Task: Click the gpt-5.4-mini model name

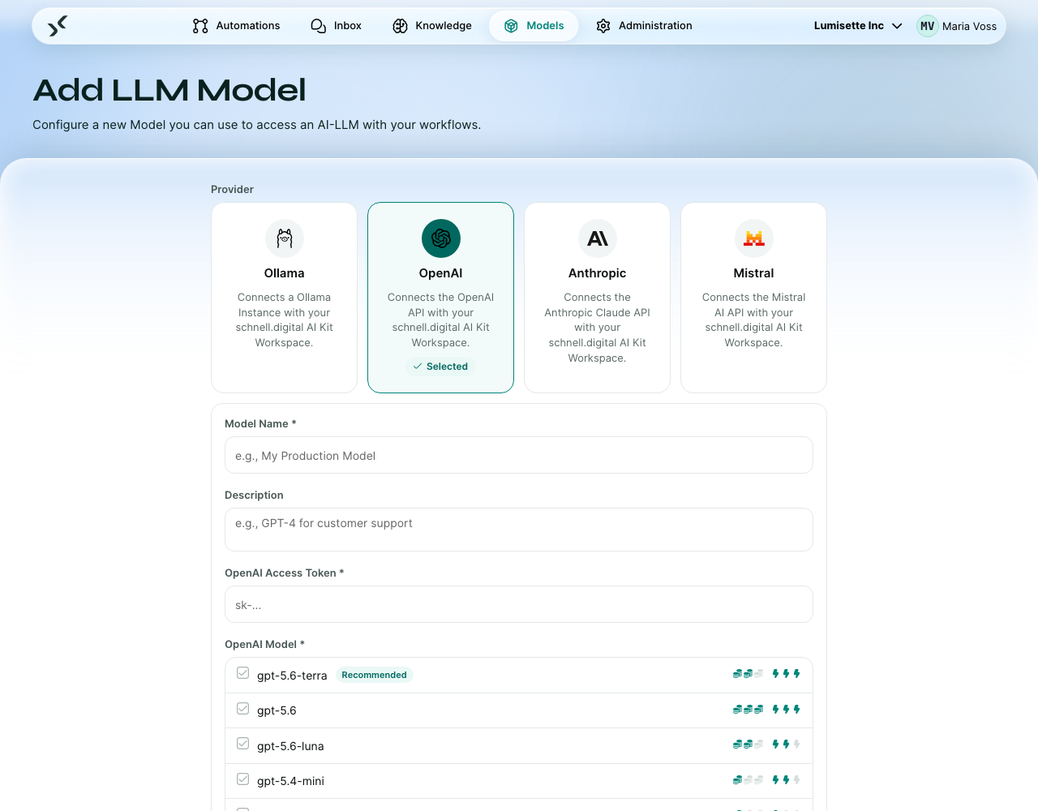Action: 290,781
